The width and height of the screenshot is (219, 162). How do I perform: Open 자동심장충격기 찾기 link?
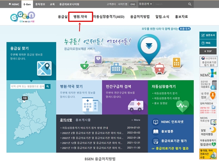165,93
